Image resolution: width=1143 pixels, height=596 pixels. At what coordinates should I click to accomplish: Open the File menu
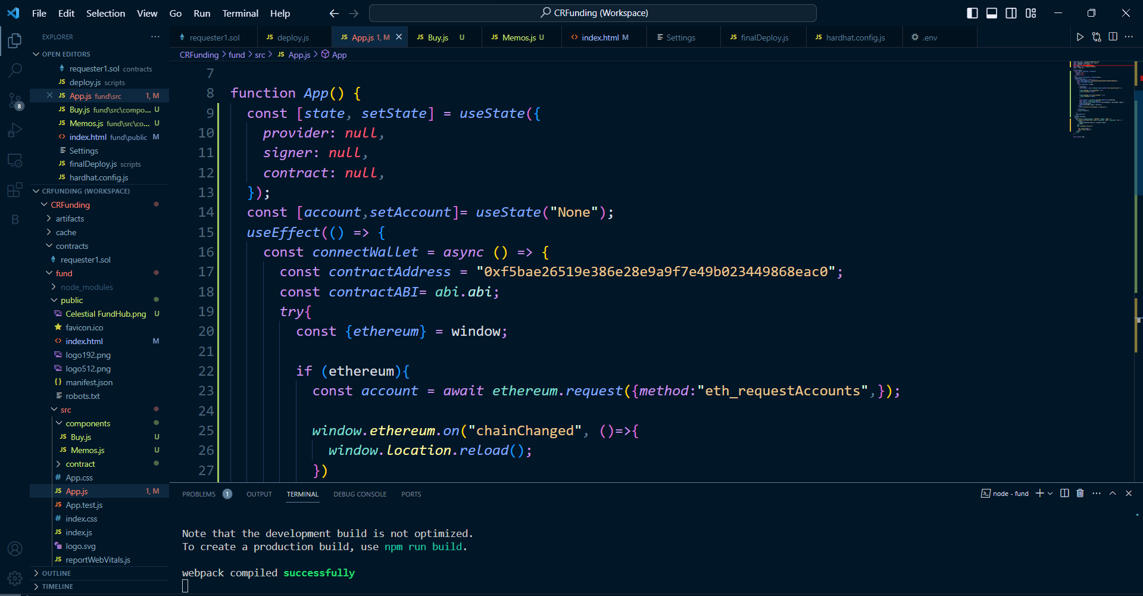pos(39,13)
